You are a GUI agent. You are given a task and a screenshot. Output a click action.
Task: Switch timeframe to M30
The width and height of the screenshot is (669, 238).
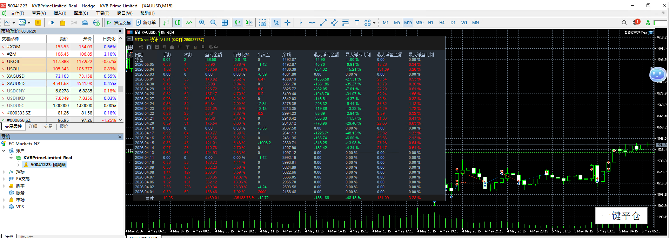coord(419,22)
